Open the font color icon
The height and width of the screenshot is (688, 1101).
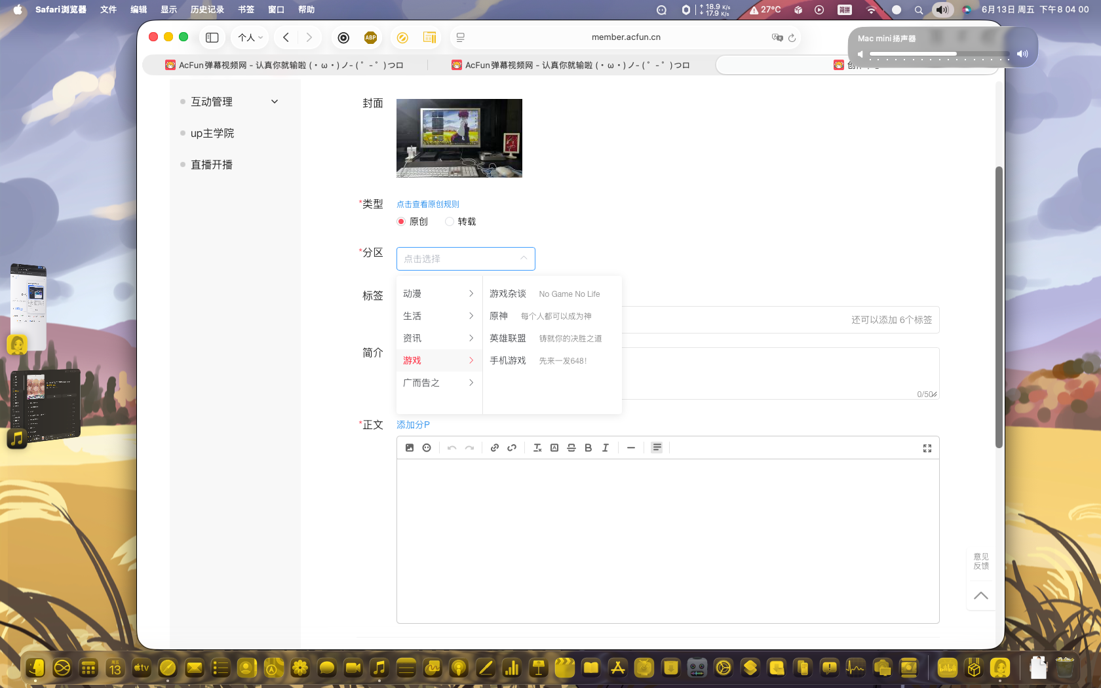point(554,448)
